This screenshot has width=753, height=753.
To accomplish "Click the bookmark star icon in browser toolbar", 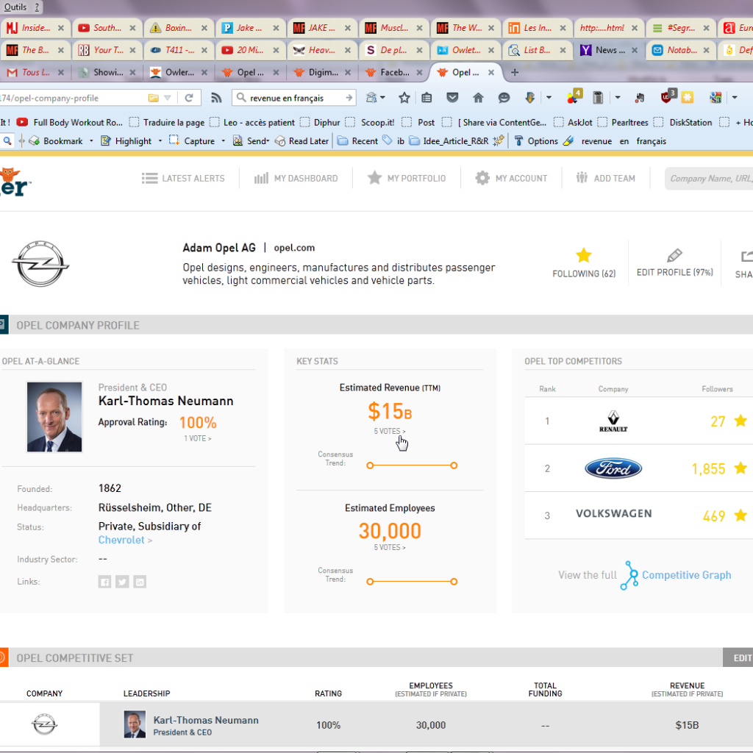I will (x=404, y=98).
